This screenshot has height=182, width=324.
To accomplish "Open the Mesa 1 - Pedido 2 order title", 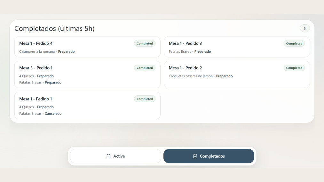I will point(185,68).
